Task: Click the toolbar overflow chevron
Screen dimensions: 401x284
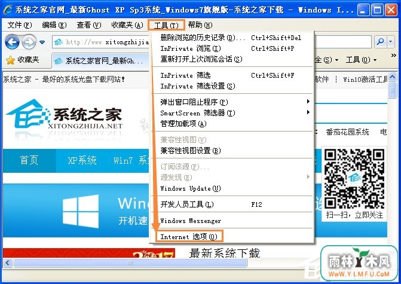Action: click(394, 55)
